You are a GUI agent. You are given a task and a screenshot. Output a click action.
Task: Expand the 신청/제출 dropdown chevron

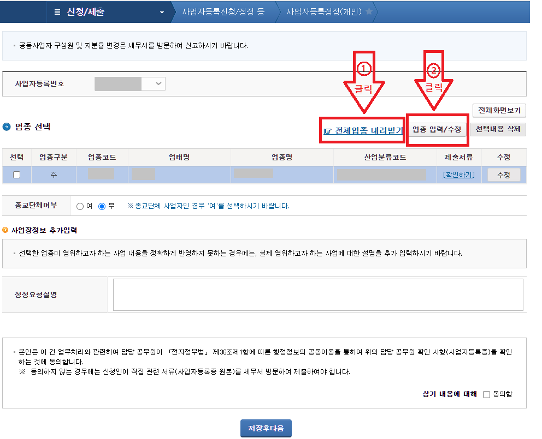pos(161,11)
